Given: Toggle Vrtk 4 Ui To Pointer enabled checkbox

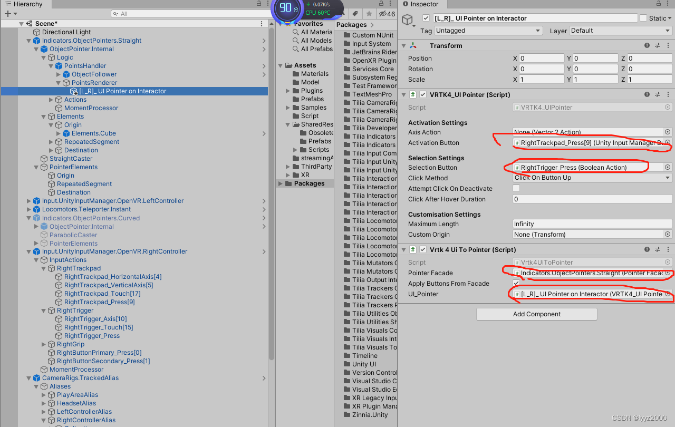Looking at the screenshot, I should point(422,250).
